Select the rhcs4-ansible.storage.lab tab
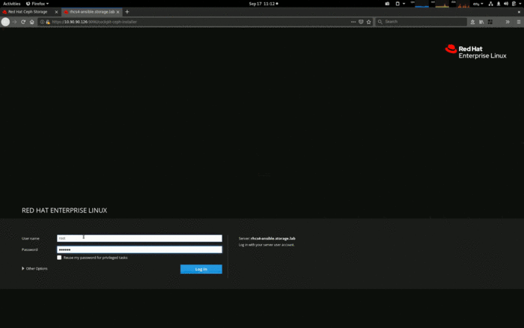 tap(90, 12)
